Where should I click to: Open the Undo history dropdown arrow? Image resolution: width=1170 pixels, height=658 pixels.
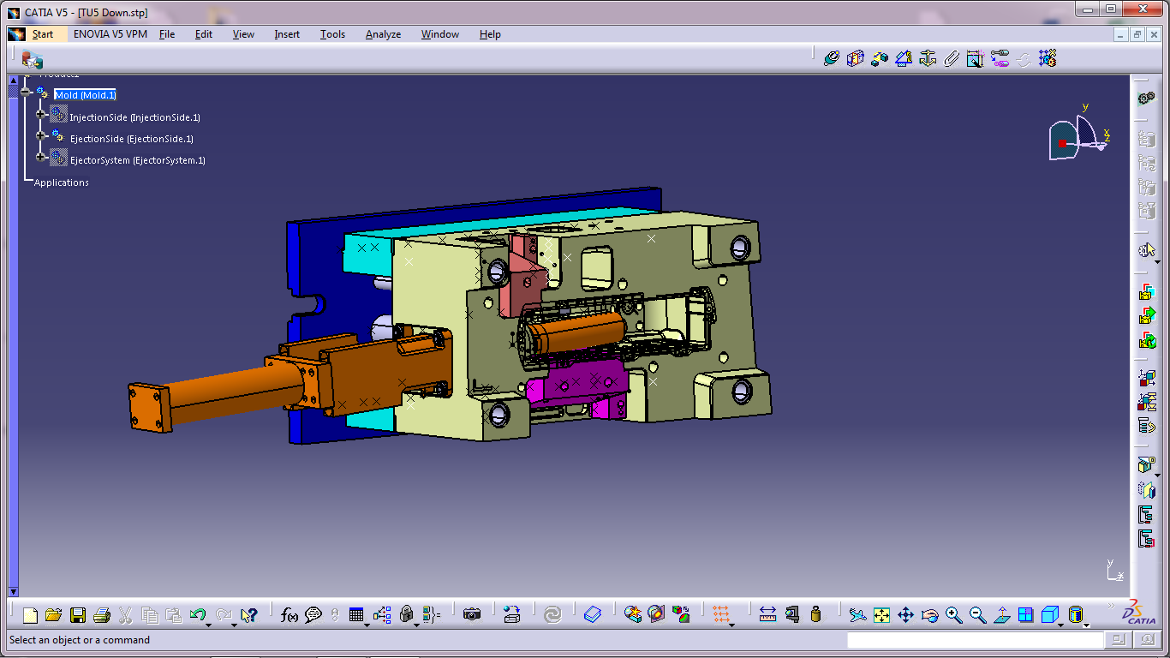(209, 624)
